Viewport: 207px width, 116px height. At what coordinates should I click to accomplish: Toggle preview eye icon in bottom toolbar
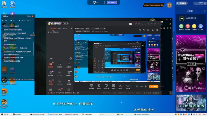click(x=141, y=86)
